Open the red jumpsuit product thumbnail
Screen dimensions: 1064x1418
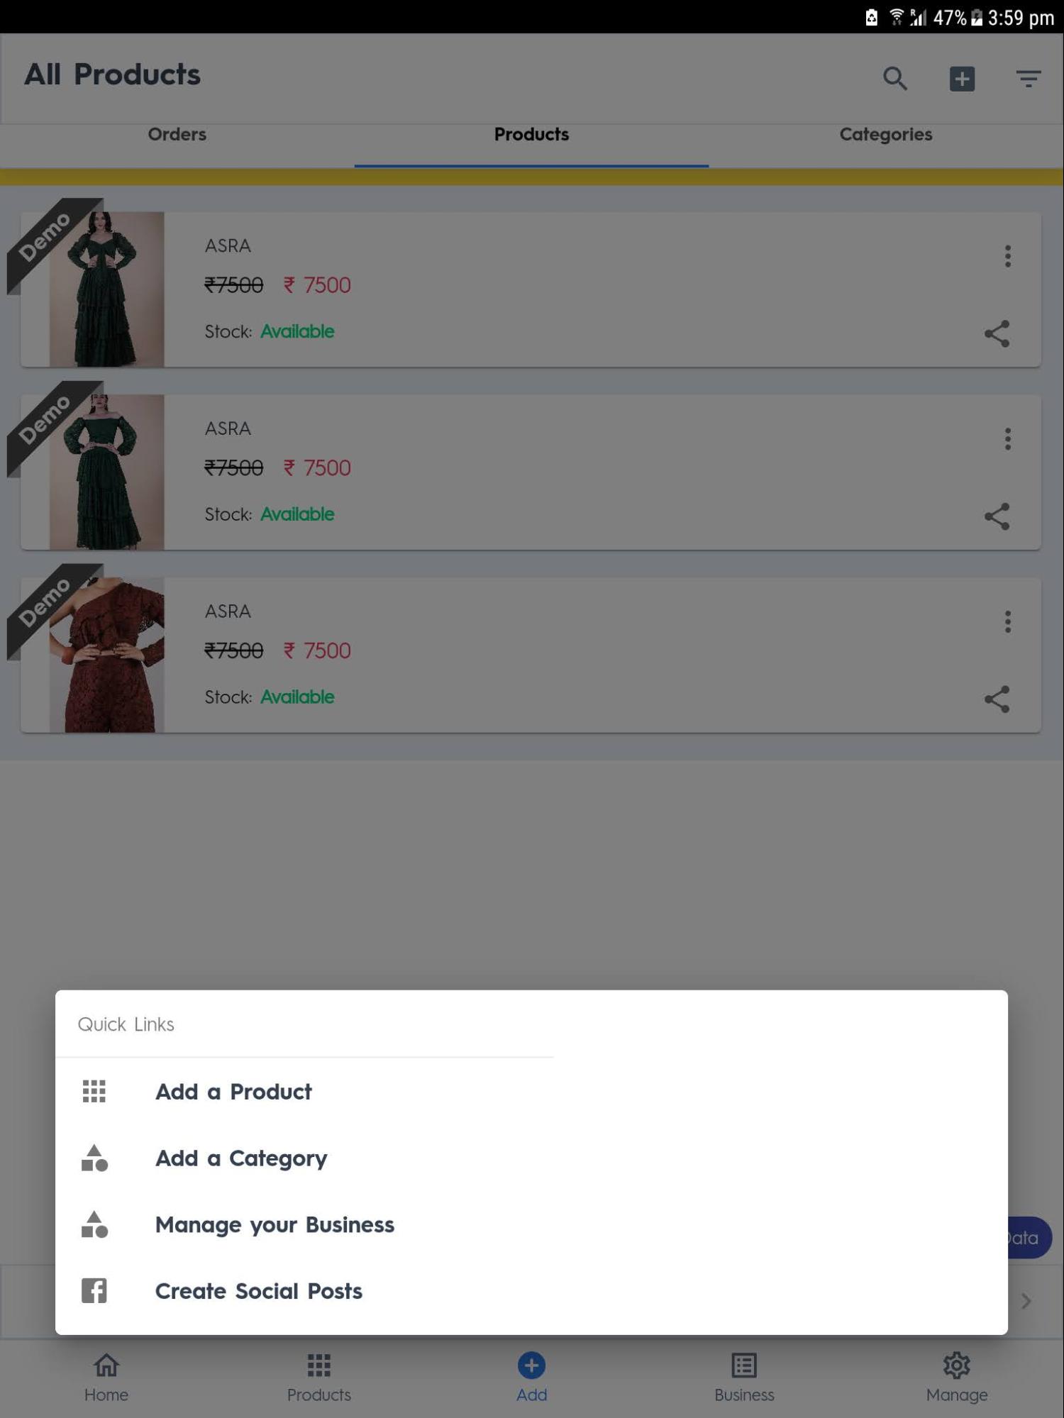pos(106,655)
